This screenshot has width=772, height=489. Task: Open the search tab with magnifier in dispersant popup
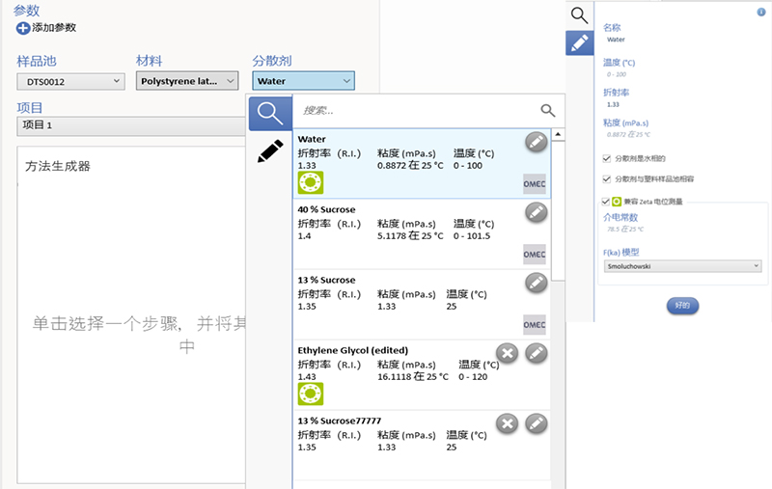pos(270,114)
